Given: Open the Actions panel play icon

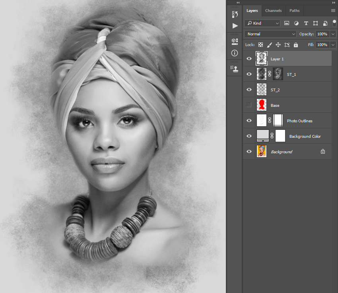Looking at the screenshot, I should coord(235,26).
